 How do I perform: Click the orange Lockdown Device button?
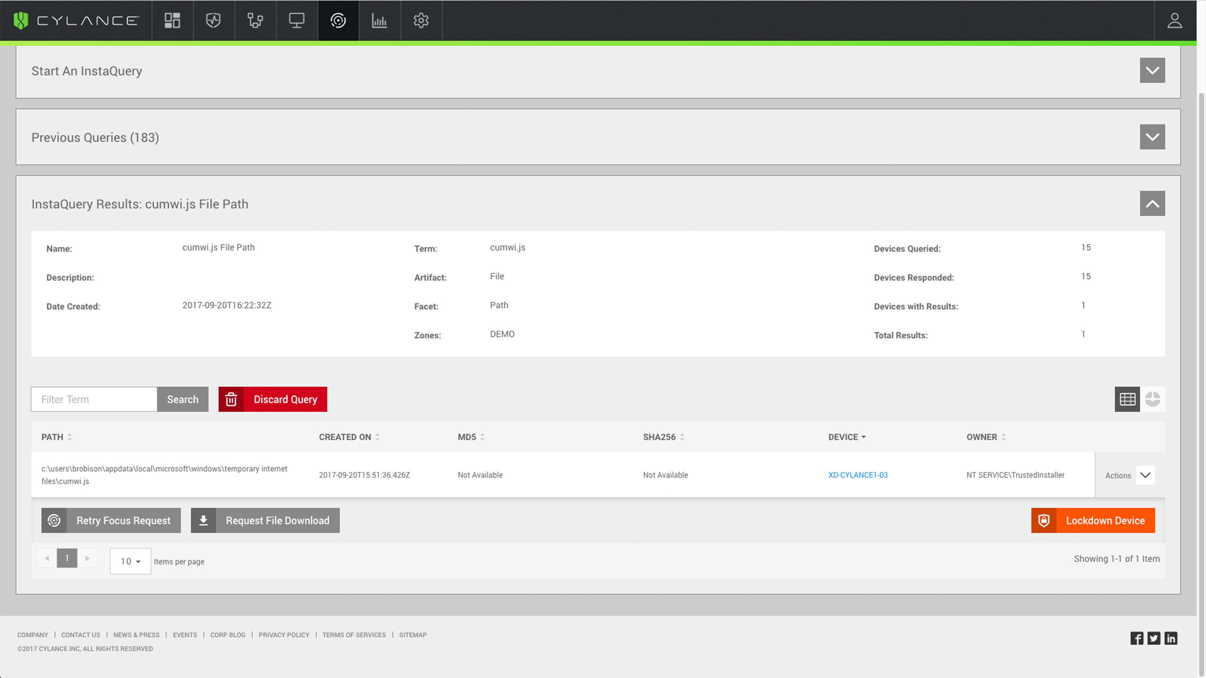point(1093,520)
